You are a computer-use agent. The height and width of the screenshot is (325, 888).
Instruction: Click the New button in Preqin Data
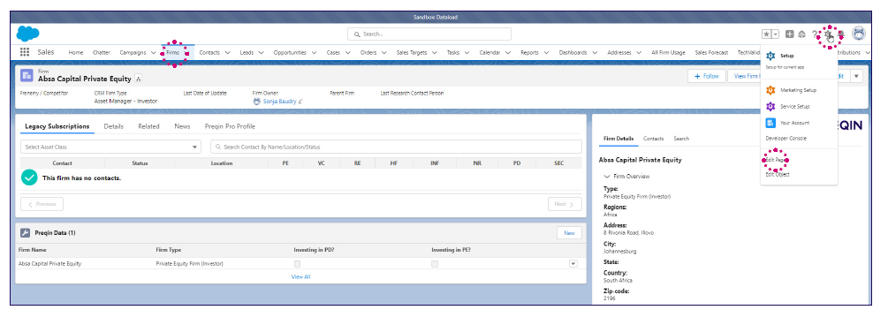tap(569, 232)
